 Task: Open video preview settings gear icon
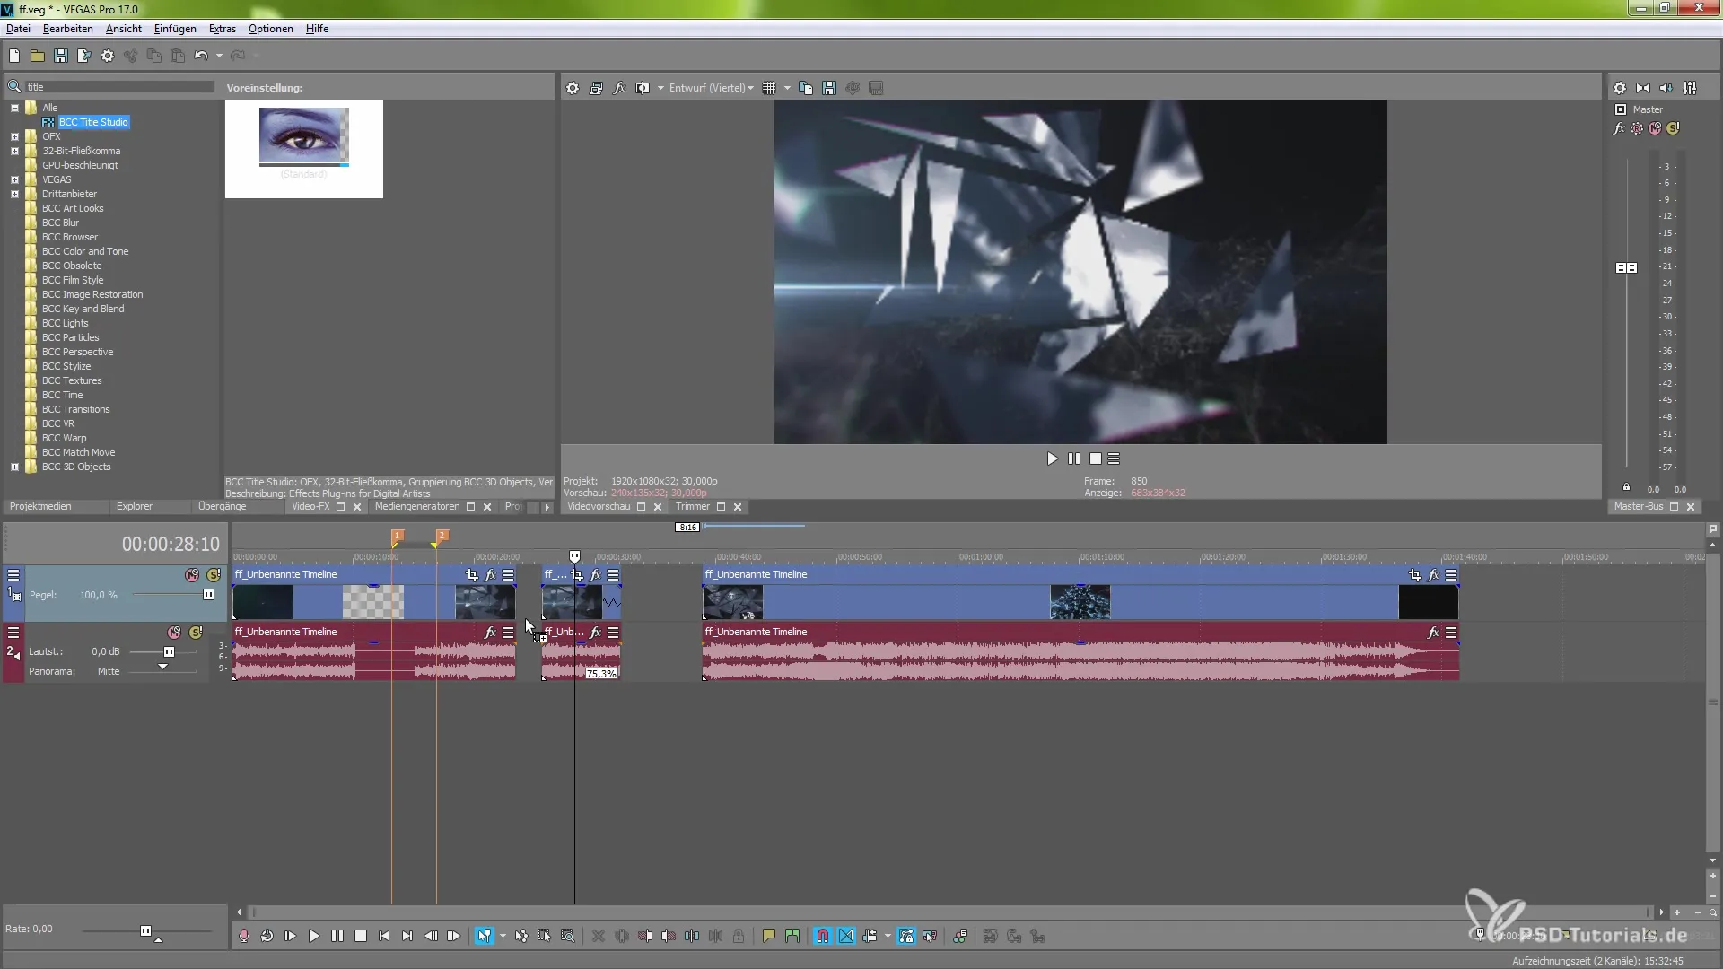point(573,88)
